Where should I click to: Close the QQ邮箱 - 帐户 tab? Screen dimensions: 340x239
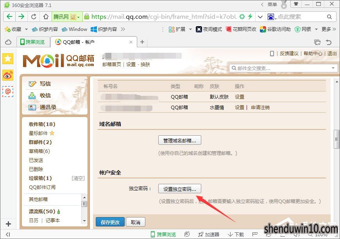point(131,42)
